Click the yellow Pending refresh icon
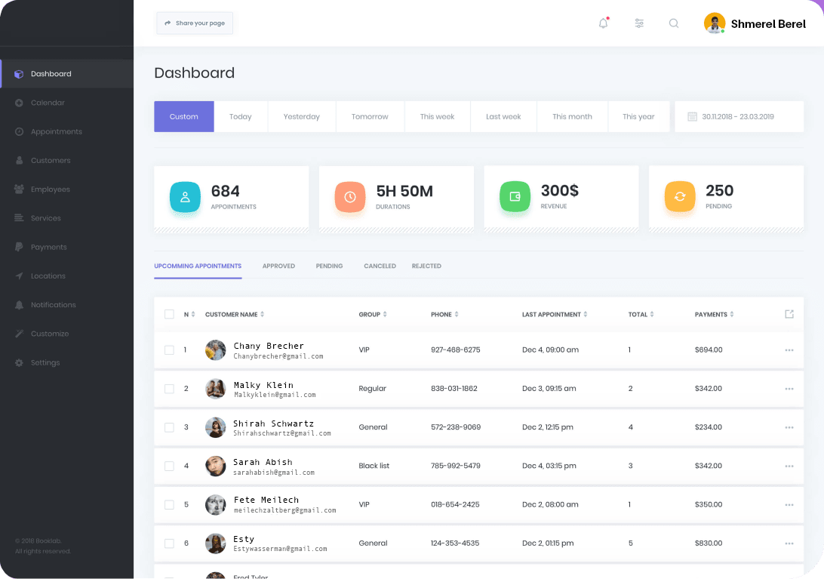824x579 pixels. (680, 196)
